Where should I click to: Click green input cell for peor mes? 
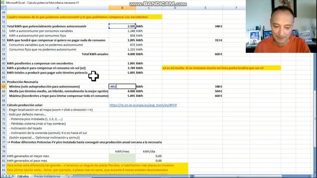coord(122,161)
